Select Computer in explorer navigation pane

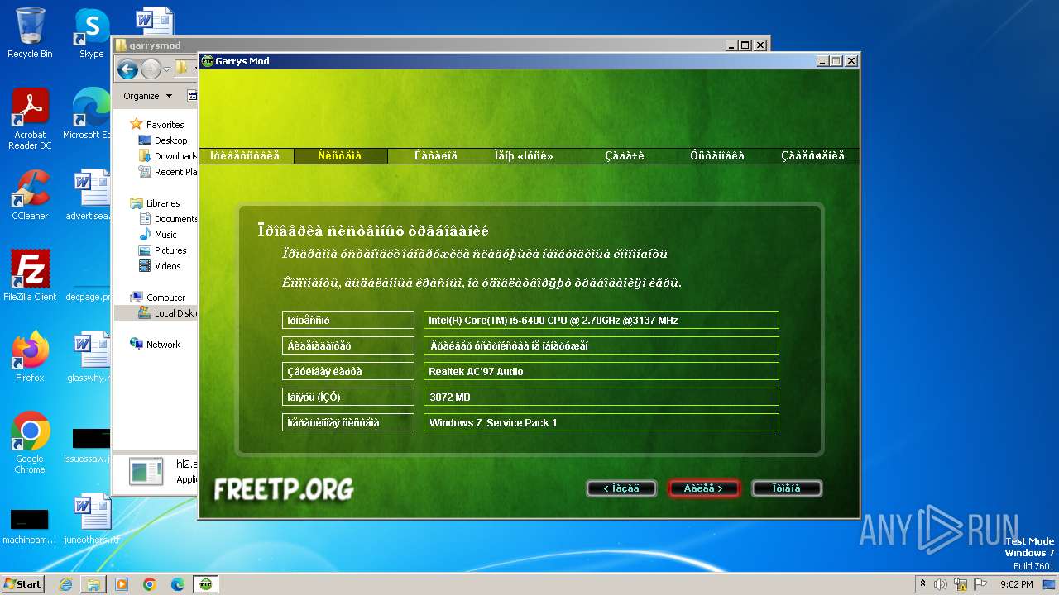158,297
